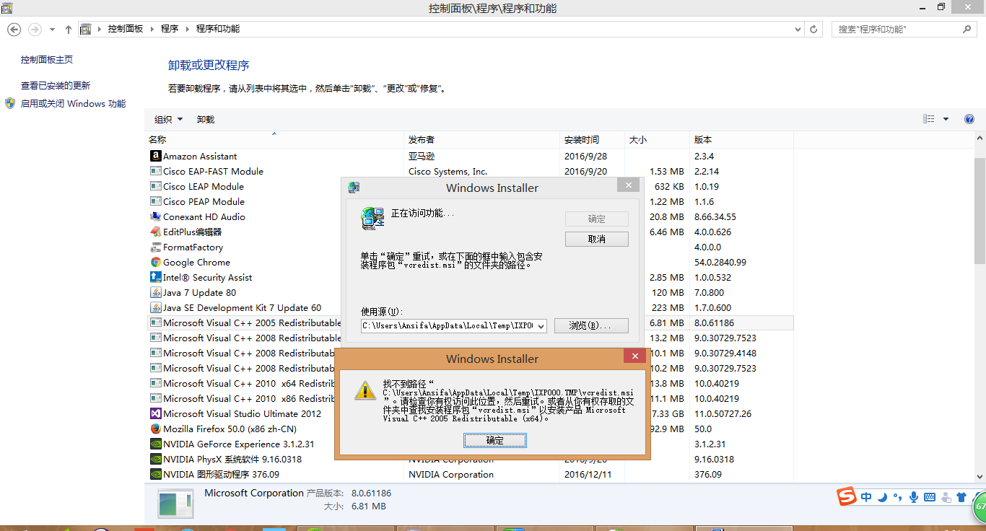This screenshot has height=531, width=986.
Task: Click the Microsoft Visual Studio Ultimate 2012 icon
Action: click(155, 413)
